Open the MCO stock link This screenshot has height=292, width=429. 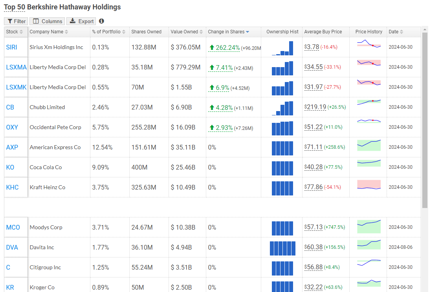tap(13, 227)
